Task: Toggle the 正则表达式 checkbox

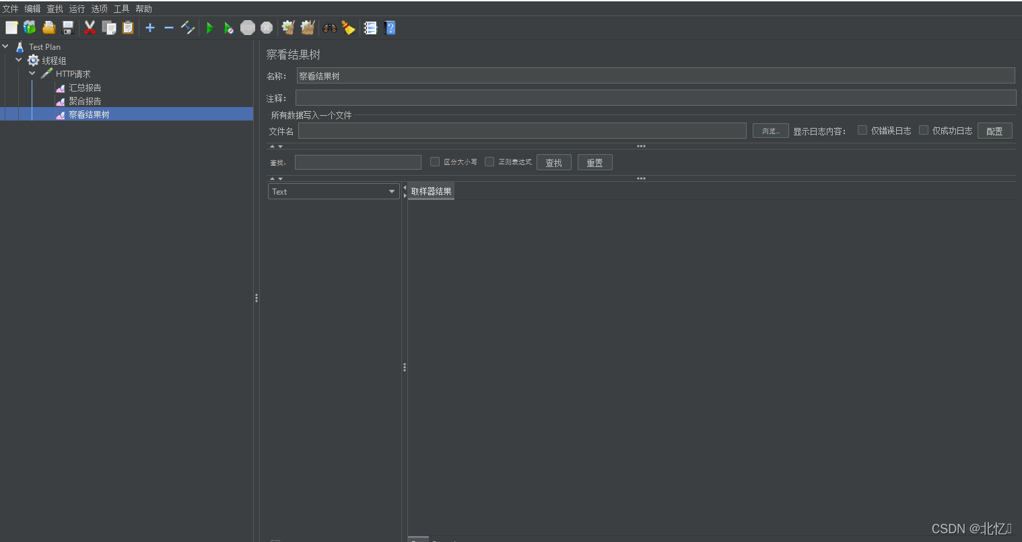Action: point(489,162)
